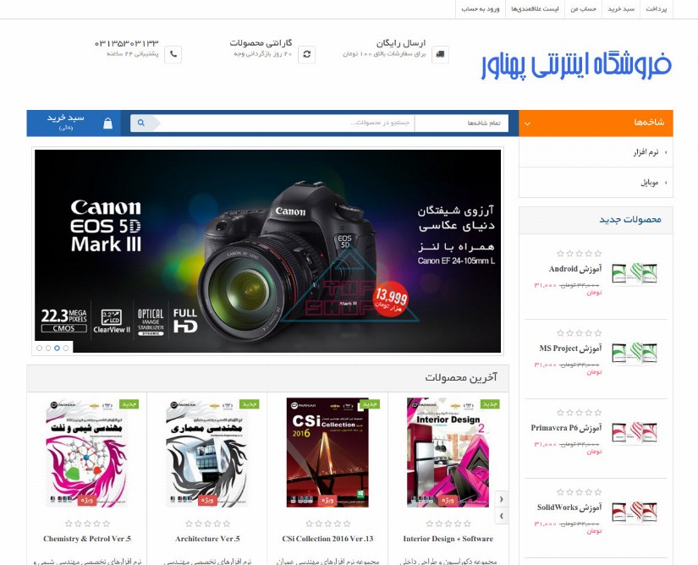Click the blue store logo title

(x=576, y=65)
